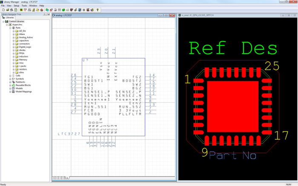The image size is (298, 186).
Task: Click the teal and green layered toolbar icon
Action: pos(47,10)
